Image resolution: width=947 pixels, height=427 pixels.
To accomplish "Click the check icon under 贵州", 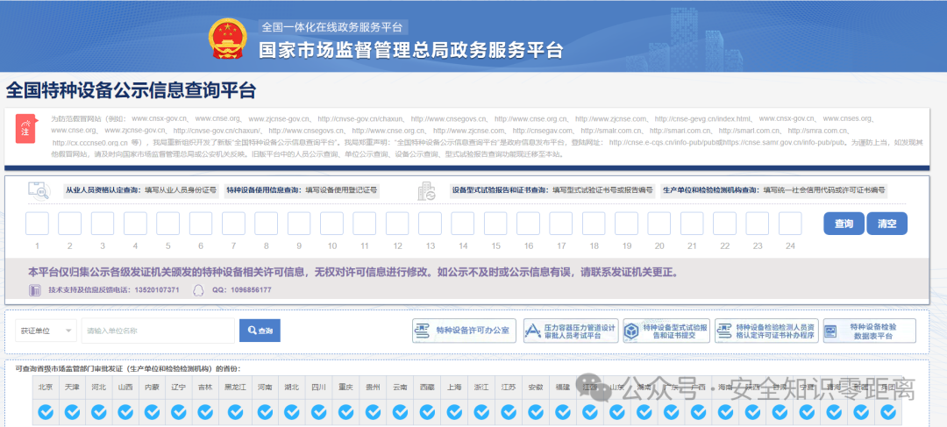I will [373, 412].
